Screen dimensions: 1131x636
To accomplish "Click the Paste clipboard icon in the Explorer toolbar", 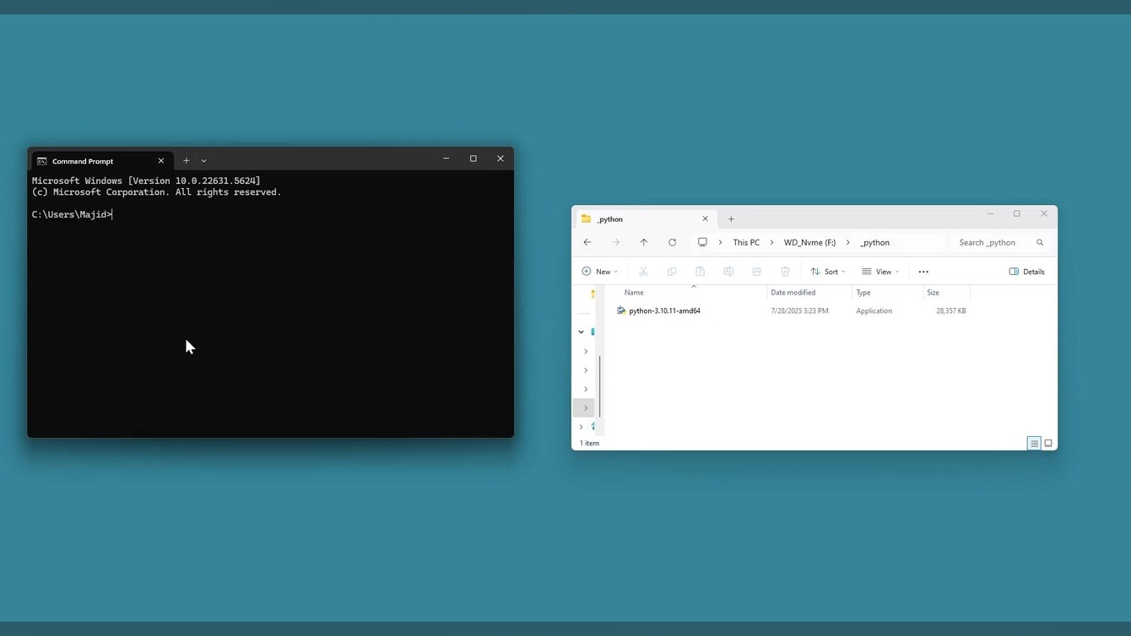I will click(700, 272).
